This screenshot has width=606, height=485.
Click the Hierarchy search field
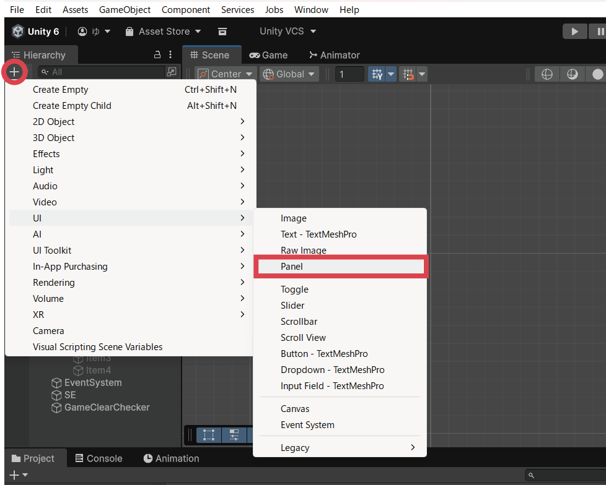point(102,72)
